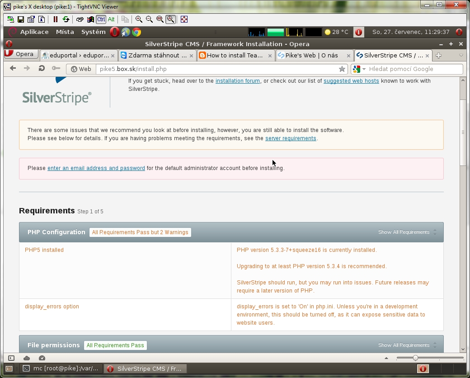Image resolution: width=470 pixels, height=378 pixels.
Task: Expand PHP Configuration Show All Requirements
Action: (x=407, y=232)
